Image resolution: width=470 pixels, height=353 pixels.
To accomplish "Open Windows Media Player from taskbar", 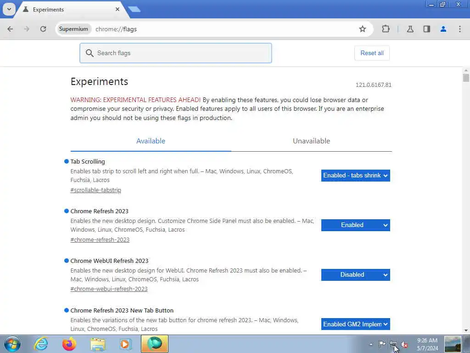I will point(126,344).
